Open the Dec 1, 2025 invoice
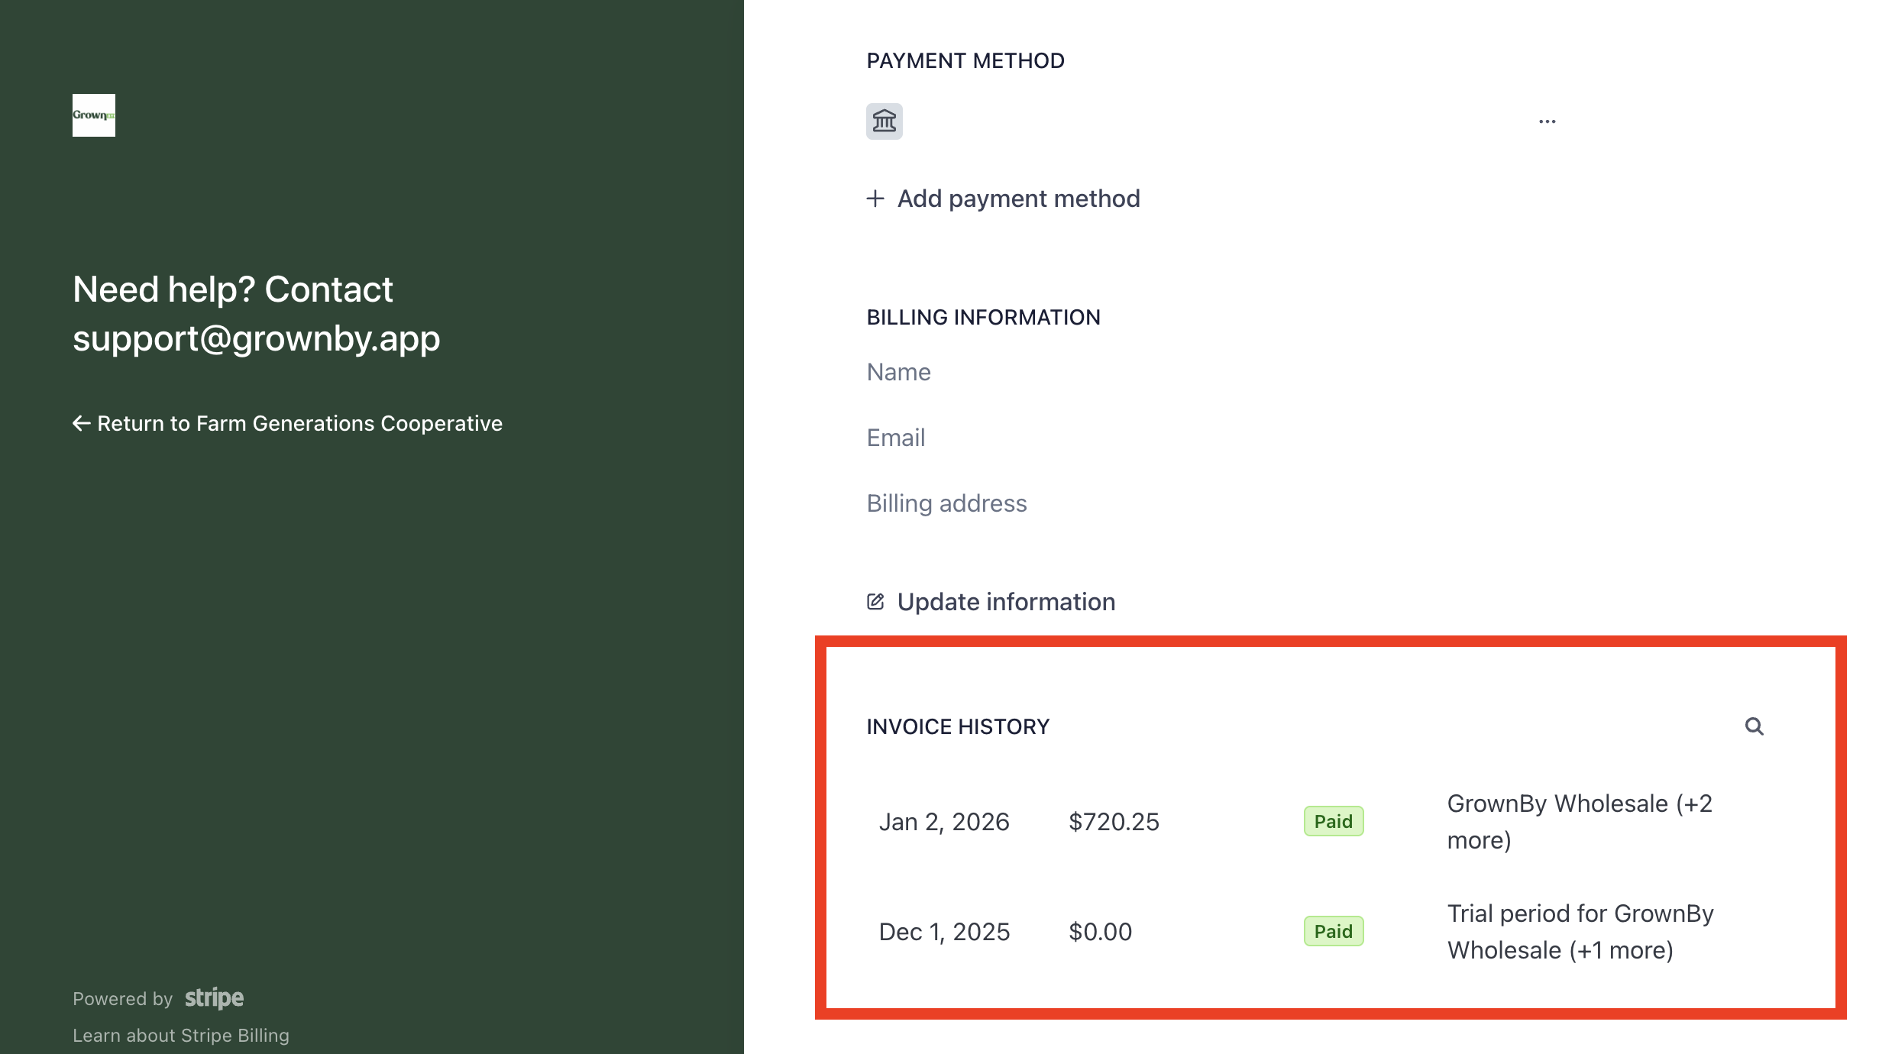 944,932
